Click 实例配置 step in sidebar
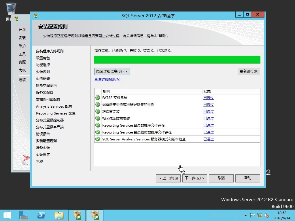The width and height of the screenshot is (295, 221). click(x=43, y=79)
